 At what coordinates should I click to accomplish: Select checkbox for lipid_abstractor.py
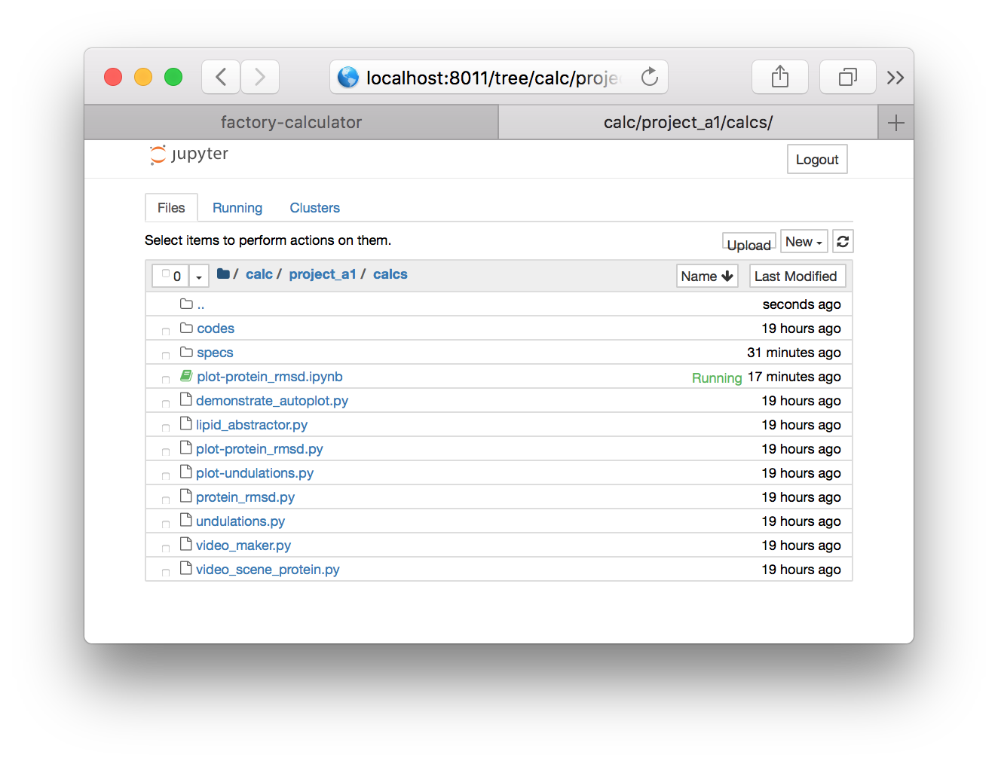coord(166,427)
